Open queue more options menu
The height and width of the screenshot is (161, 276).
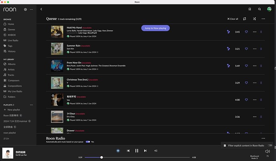click(263, 19)
